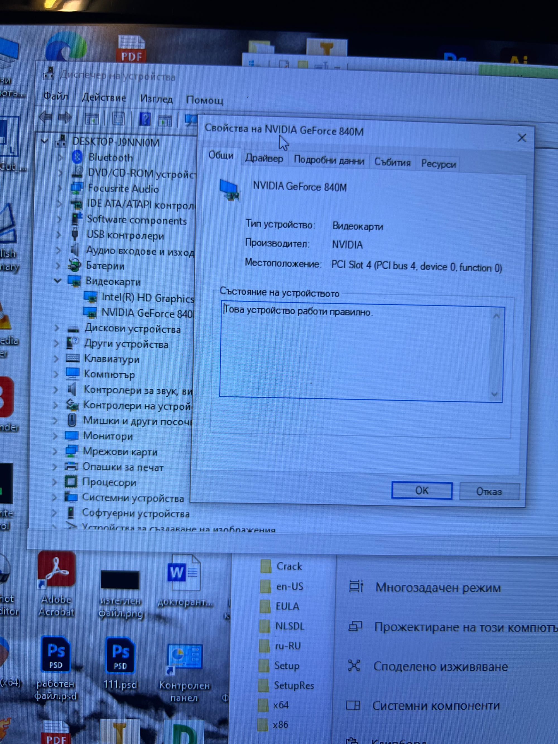The height and width of the screenshot is (744, 558).
Task: Select the Процесори row
Action: click(100, 482)
